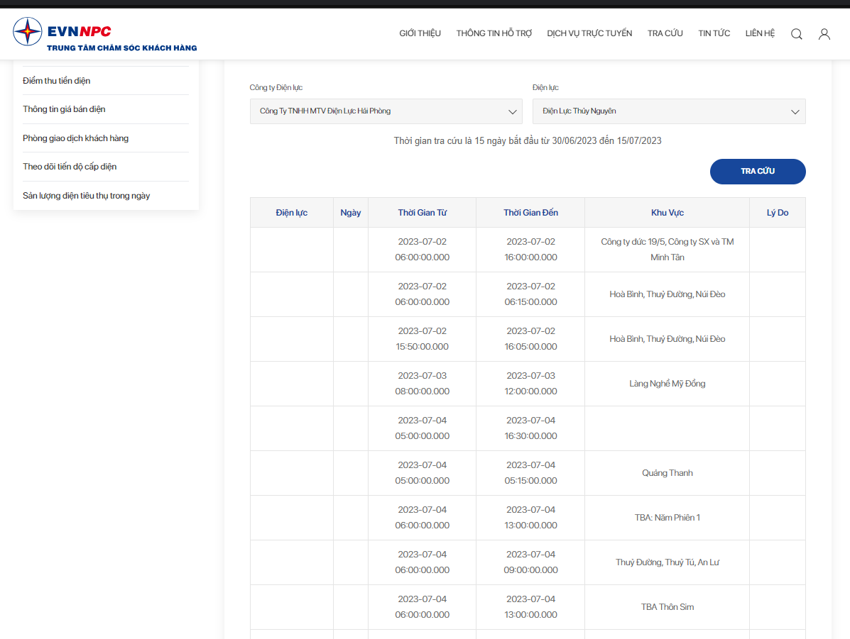Open the GIỚI THIỆU menu
Image resolution: width=850 pixels, height=639 pixels.
(x=420, y=33)
